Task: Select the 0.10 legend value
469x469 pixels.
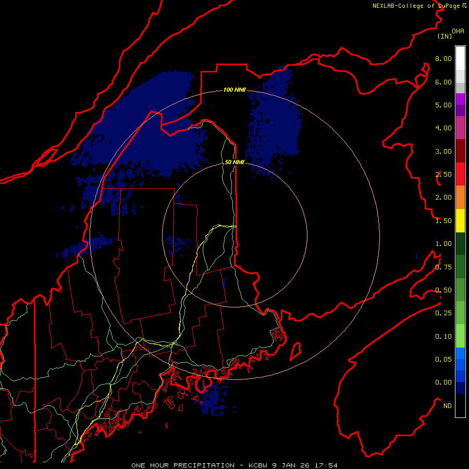Action: 443,337
